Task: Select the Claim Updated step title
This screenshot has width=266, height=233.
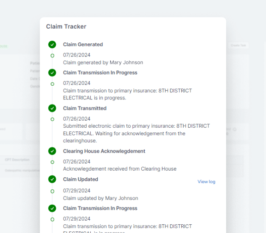Action: 80,179
